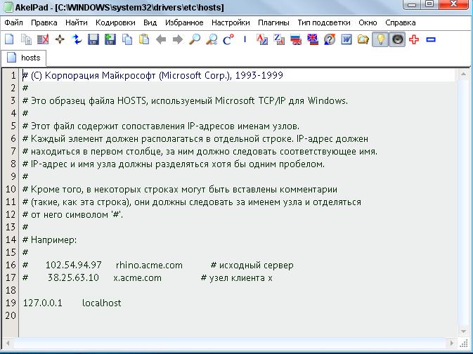Click the horizontal scrollbar left arrow
Image resolution: width=473 pixels, height=354 pixels.
pos(8,343)
